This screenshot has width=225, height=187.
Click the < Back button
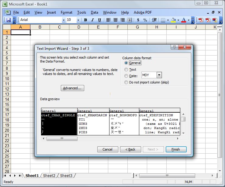tap(130, 149)
